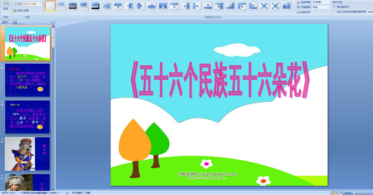Screen dimensions: 373x195
Task: Click the slide title 五十六个民族五十六朵花
Action: [220, 80]
